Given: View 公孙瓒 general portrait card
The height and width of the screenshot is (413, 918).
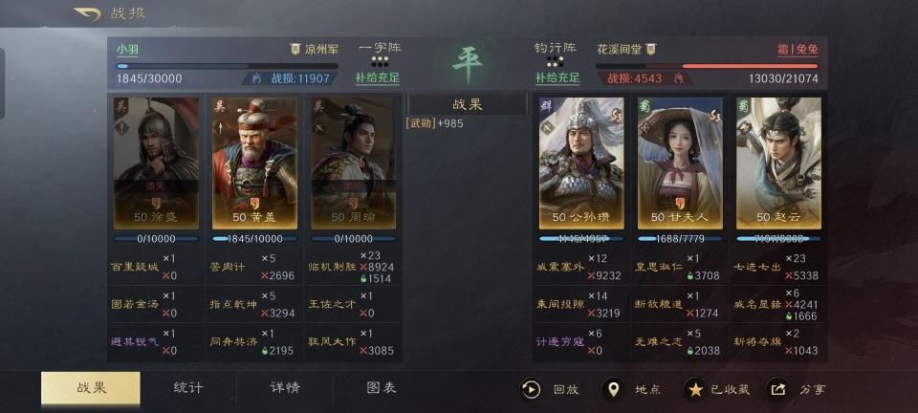Looking at the screenshot, I should click(581, 163).
